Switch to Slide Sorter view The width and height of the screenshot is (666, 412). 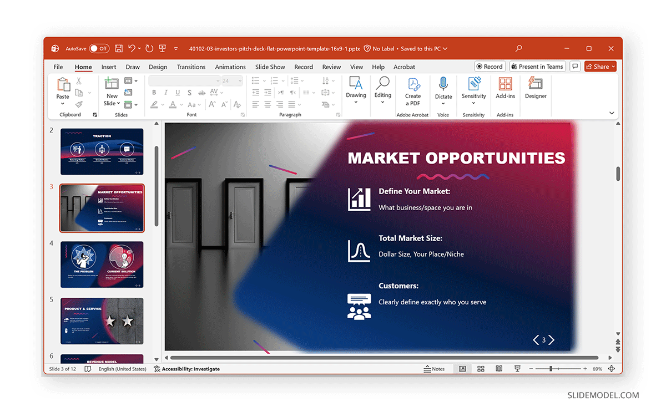(481, 369)
